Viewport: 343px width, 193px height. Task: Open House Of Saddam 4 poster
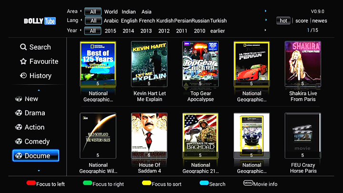tap(149, 136)
